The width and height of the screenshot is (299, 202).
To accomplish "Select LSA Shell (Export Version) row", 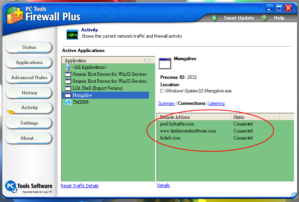I will click(105, 88).
